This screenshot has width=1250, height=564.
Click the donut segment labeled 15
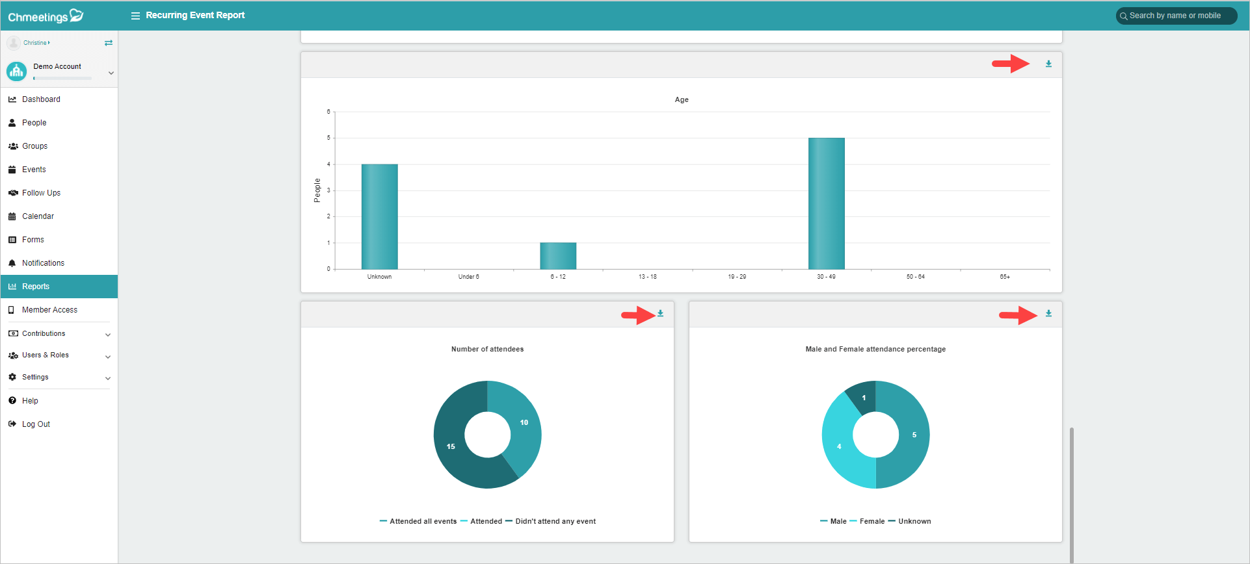[451, 446]
